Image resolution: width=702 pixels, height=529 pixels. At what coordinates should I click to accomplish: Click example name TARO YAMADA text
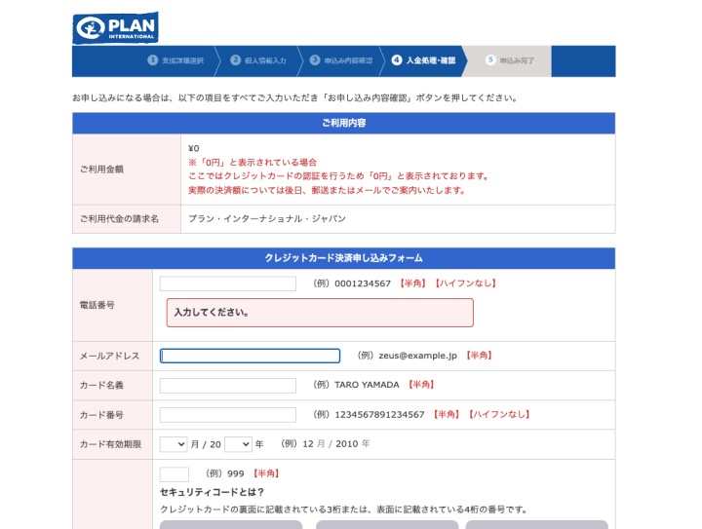tap(367, 385)
